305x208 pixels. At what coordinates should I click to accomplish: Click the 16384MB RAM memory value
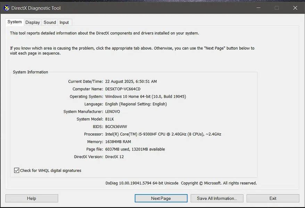118,142
